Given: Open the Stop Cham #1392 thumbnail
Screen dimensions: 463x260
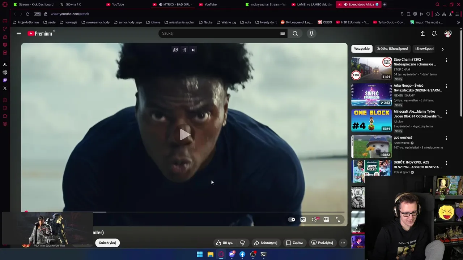Looking at the screenshot, I should point(371,69).
